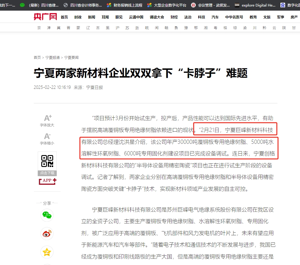
Task: Open the 军事 section
Action: point(280,17)
